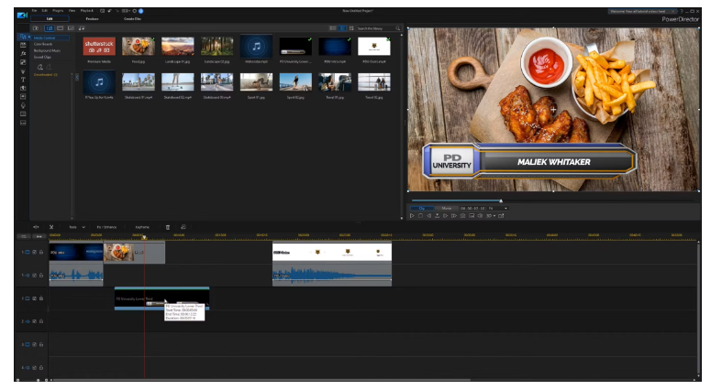The image size is (711, 390).
Task: Open the File menu
Action: tap(34, 11)
